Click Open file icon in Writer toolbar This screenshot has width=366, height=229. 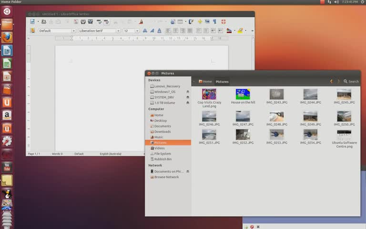click(x=44, y=22)
